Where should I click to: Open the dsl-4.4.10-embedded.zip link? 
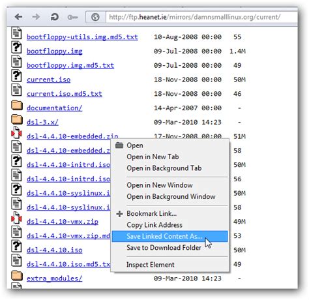pyautogui.click(x=72, y=136)
